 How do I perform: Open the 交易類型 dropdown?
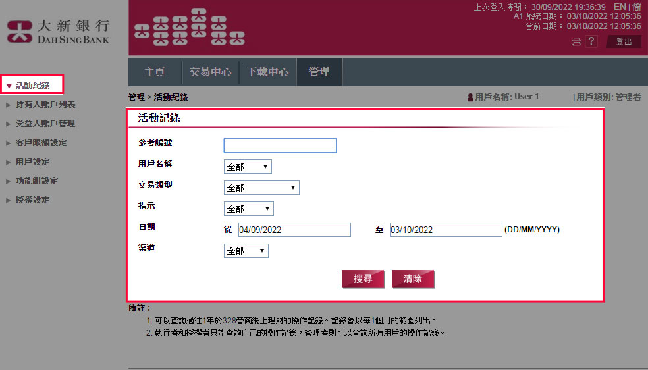[x=261, y=188]
